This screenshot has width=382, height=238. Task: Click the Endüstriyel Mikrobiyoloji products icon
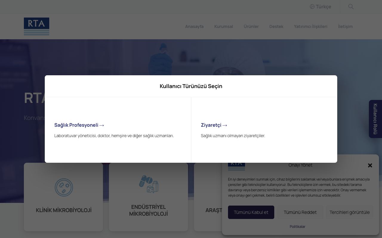(149, 184)
